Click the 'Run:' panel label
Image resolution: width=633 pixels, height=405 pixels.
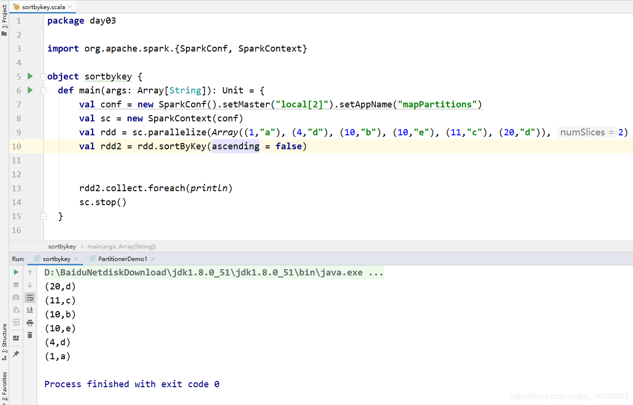pos(18,259)
